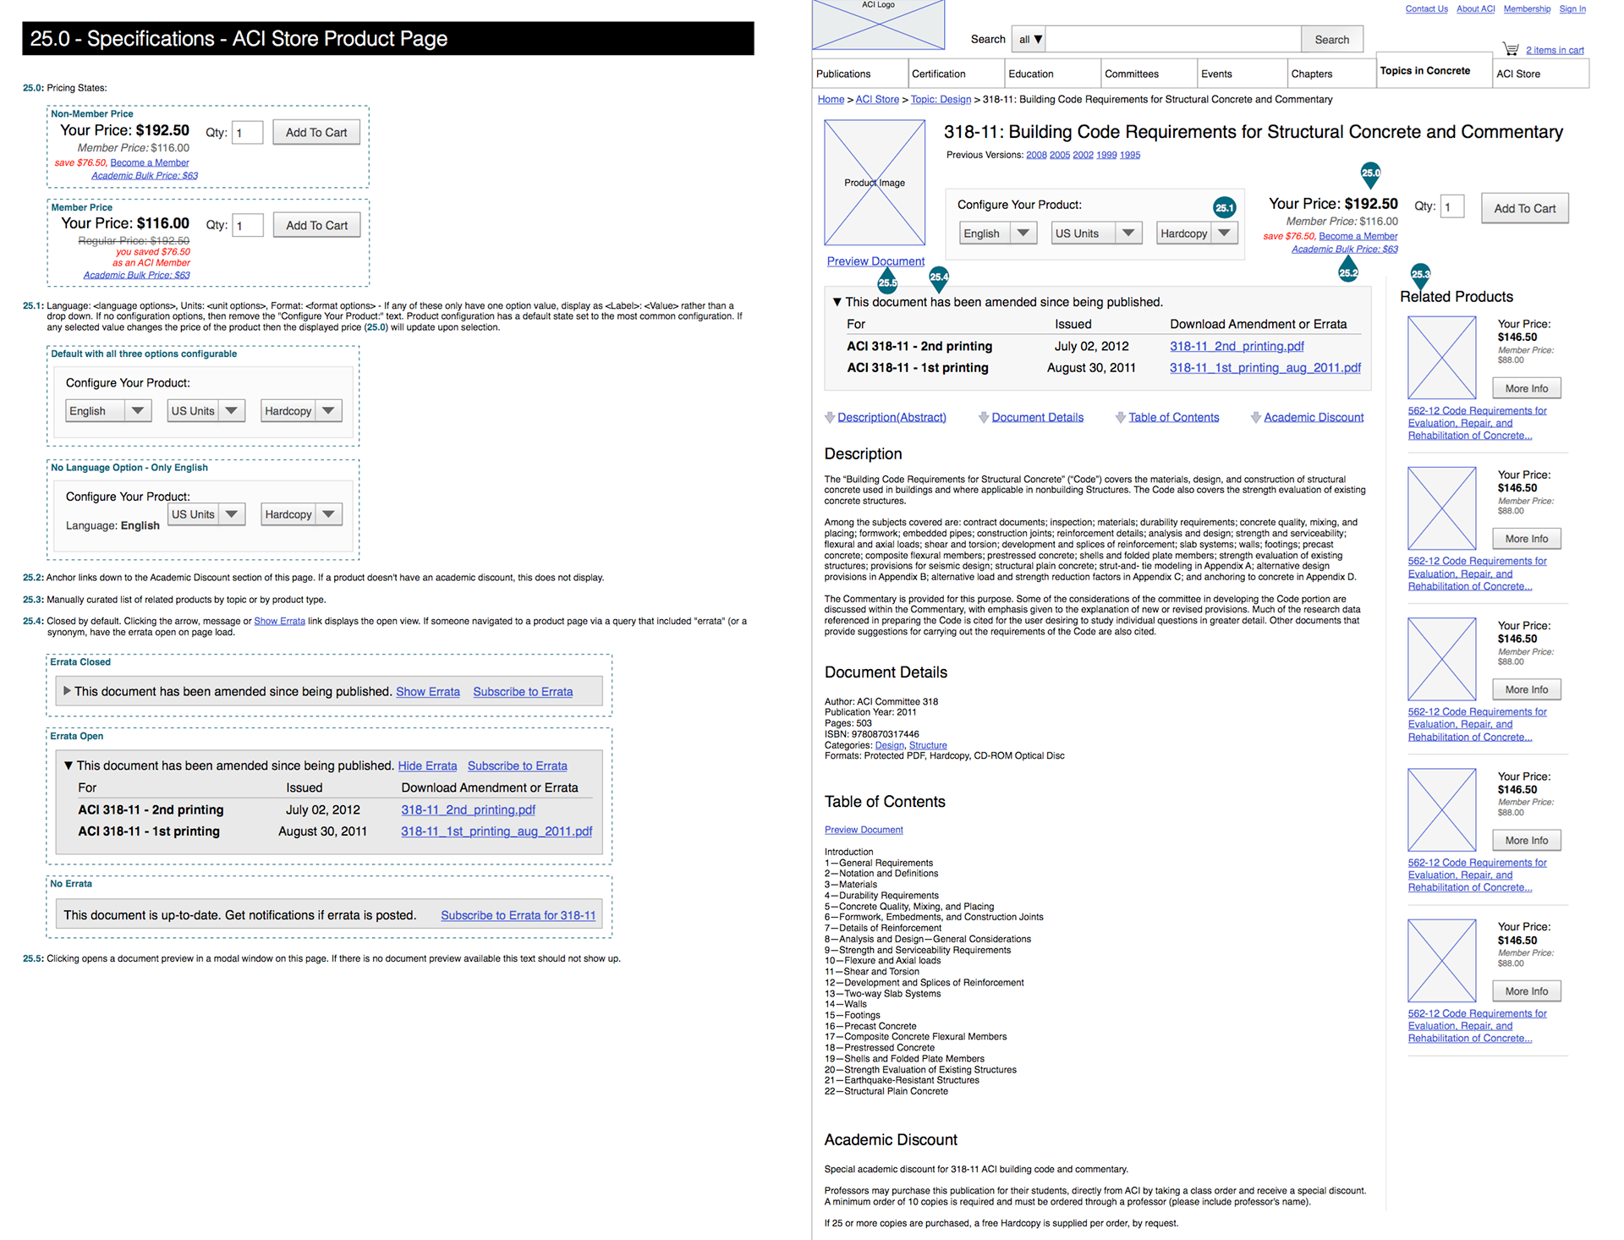Screen dimensions: 1624x1240
Task: Click Add To Cart in Member Price box
Action: pyautogui.click(x=316, y=226)
